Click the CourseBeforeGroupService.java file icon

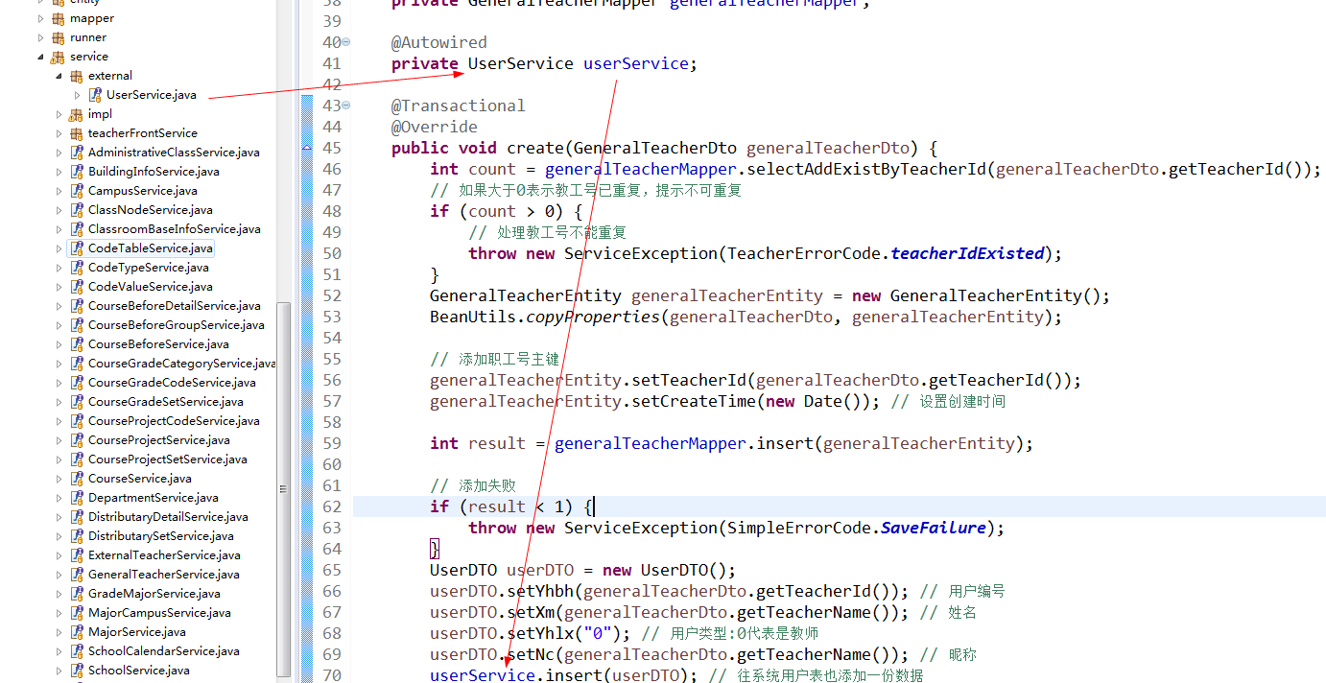pyautogui.click(x=77, y=325)
